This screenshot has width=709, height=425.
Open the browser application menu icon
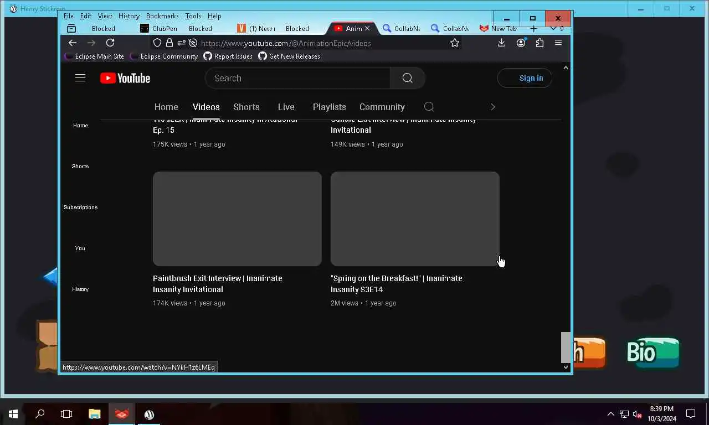(558, 43)
